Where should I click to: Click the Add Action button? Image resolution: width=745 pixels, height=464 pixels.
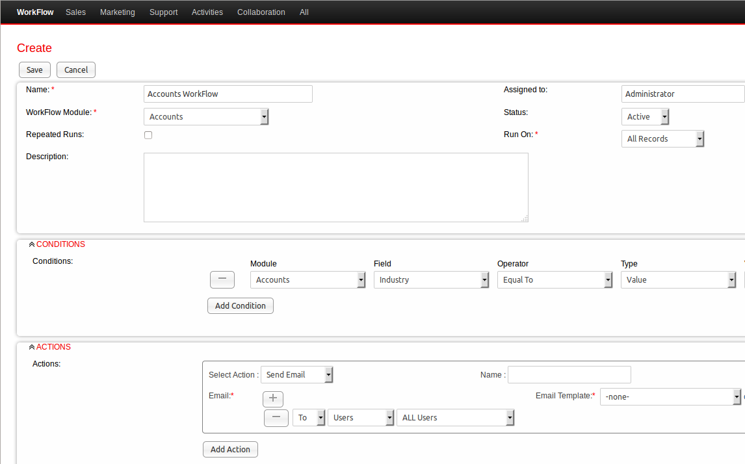[x=230, y=450]
